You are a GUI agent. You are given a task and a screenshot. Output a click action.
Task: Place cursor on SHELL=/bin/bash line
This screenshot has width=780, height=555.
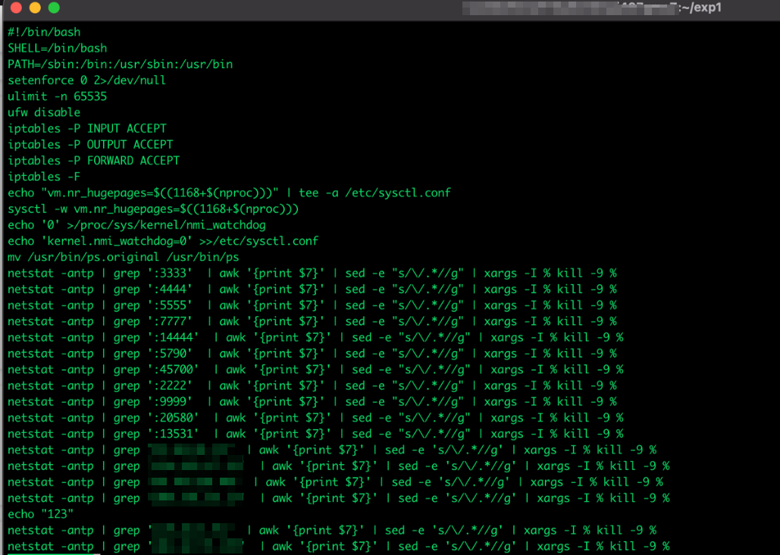point(57,48)
